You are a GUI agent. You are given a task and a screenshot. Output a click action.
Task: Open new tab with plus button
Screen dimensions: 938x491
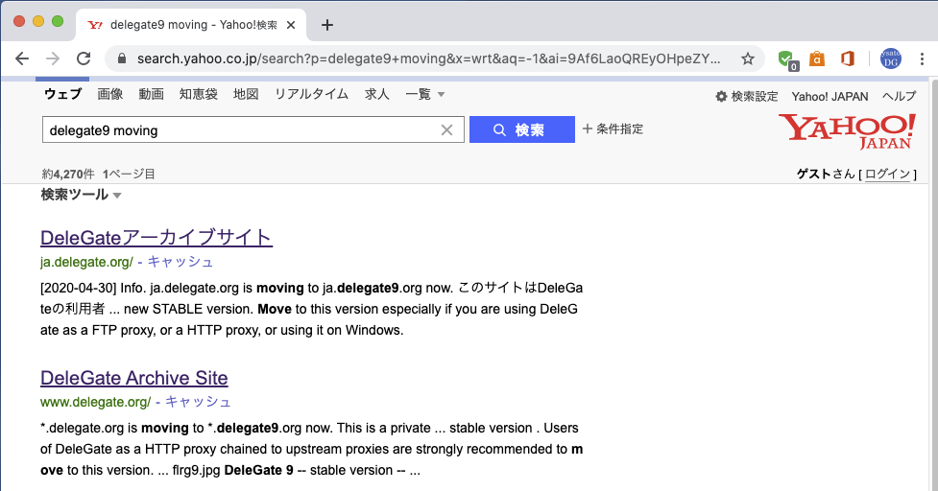327,25
